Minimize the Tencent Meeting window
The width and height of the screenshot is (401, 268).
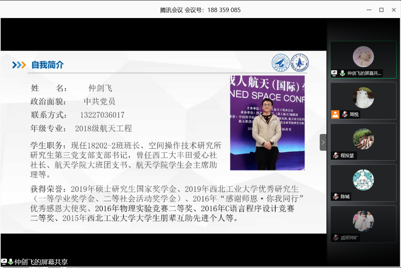(369, 10)
